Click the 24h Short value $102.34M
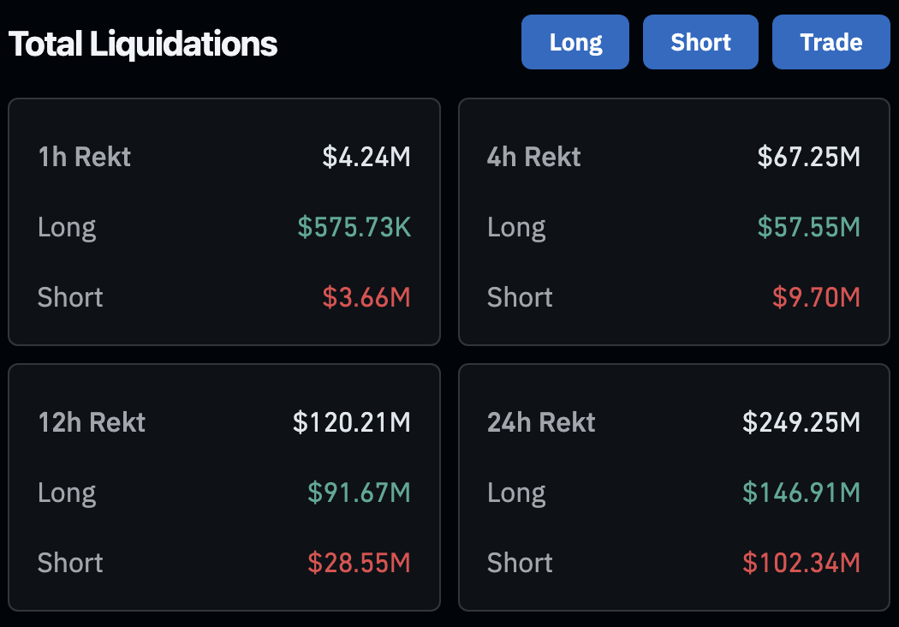This screenshot has height=627, width=899. pos(801,563)
